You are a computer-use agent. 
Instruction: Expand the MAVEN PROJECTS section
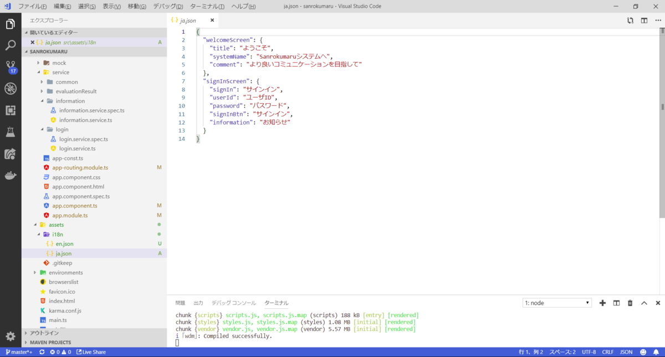pos(94,343)
